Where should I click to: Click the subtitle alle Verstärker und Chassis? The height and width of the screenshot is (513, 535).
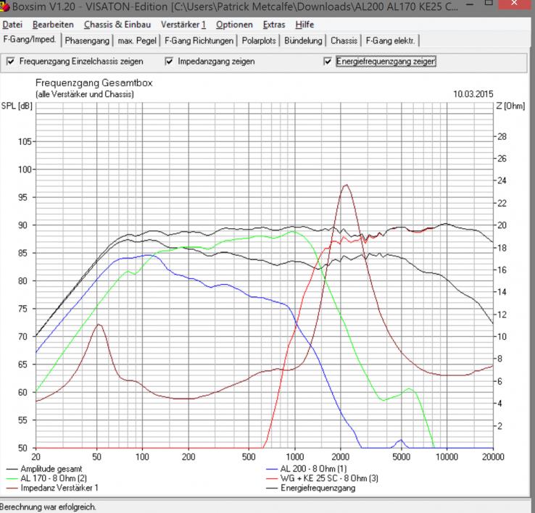(x=85, y=94)
